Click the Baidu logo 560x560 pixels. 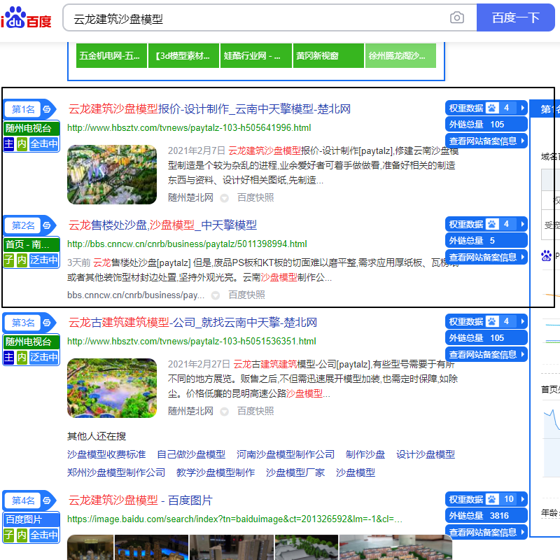click(27, 18)
